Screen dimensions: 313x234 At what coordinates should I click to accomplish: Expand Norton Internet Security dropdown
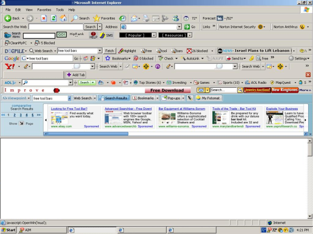click(265, 27)
